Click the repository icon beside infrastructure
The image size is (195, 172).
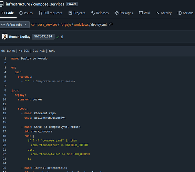[x=2, y=4]
